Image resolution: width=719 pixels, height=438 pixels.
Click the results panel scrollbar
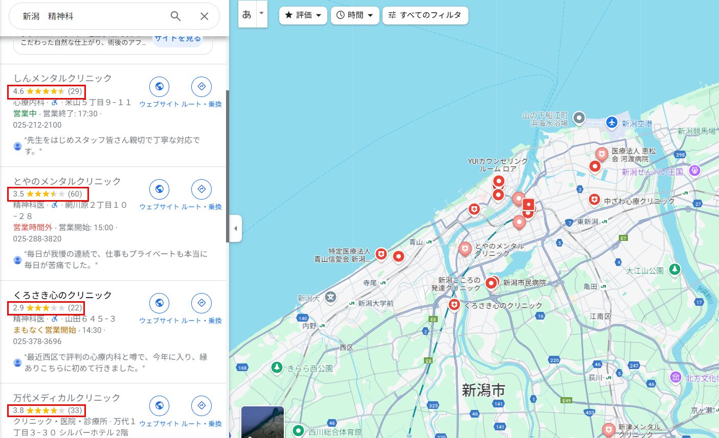(228, 166)
